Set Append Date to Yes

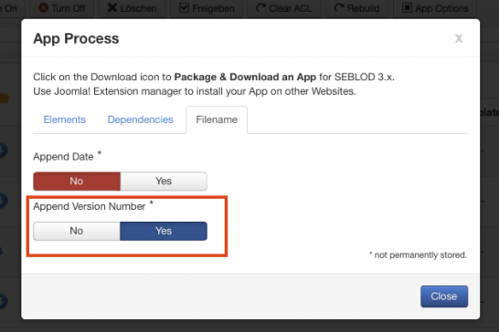pos(164,182)
